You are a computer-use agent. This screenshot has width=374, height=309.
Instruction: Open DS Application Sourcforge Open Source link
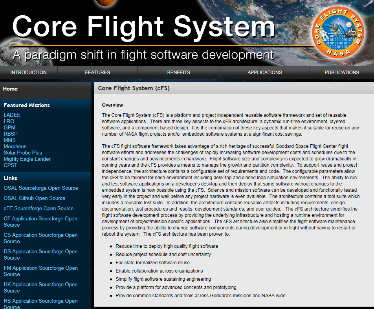[40, 254]
